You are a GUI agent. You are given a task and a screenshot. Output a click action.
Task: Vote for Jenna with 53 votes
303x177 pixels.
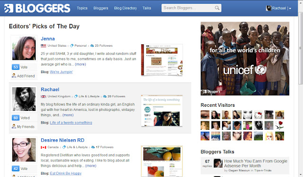click(x=20, y=67)
